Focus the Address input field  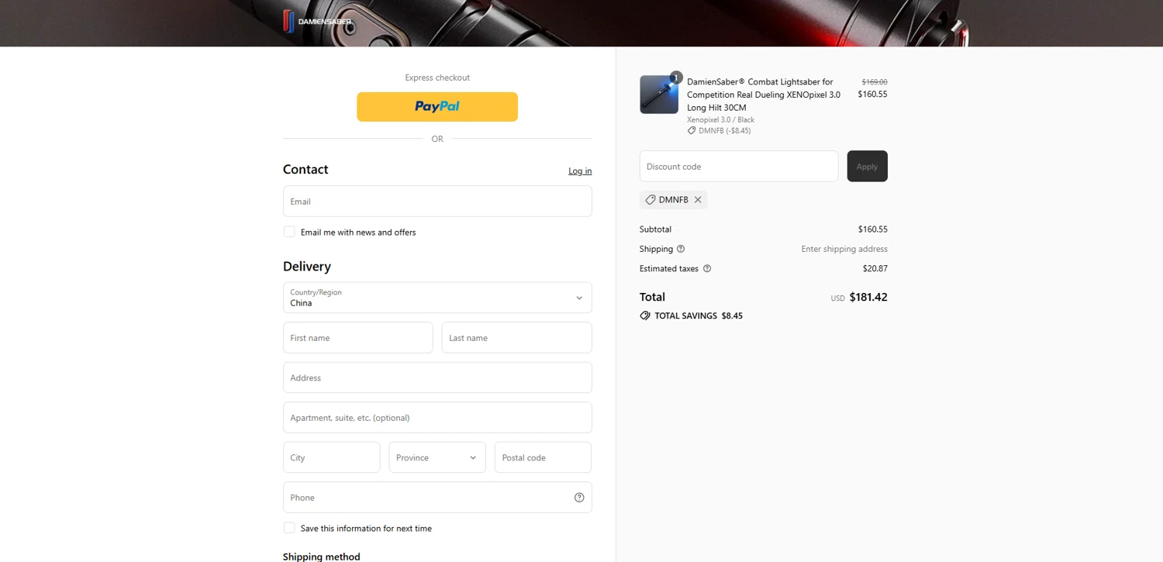[x=437, y=378]
